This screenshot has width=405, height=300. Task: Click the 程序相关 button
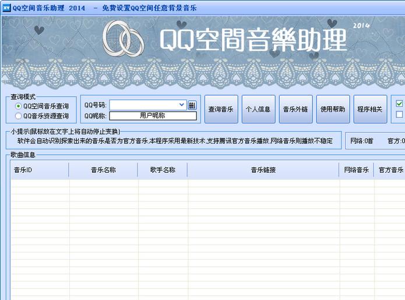370,109
